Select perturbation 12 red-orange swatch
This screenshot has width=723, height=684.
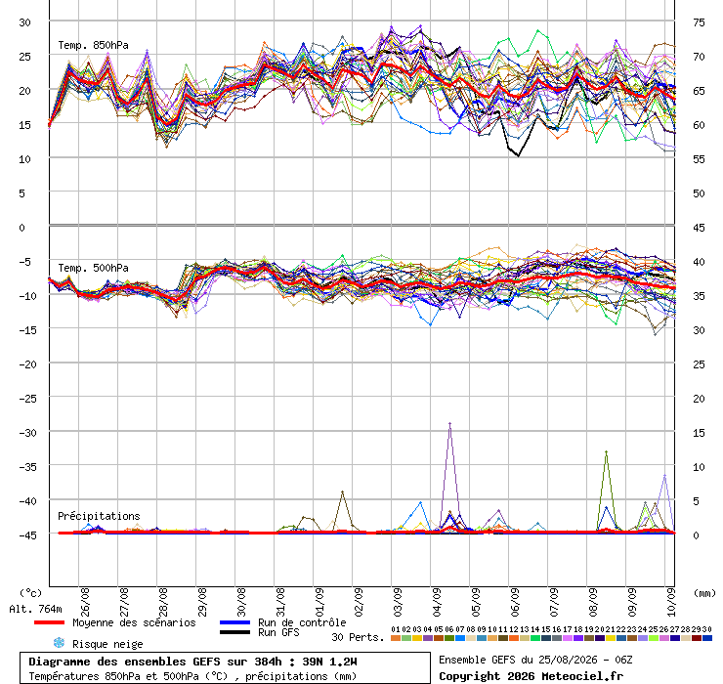514,638
